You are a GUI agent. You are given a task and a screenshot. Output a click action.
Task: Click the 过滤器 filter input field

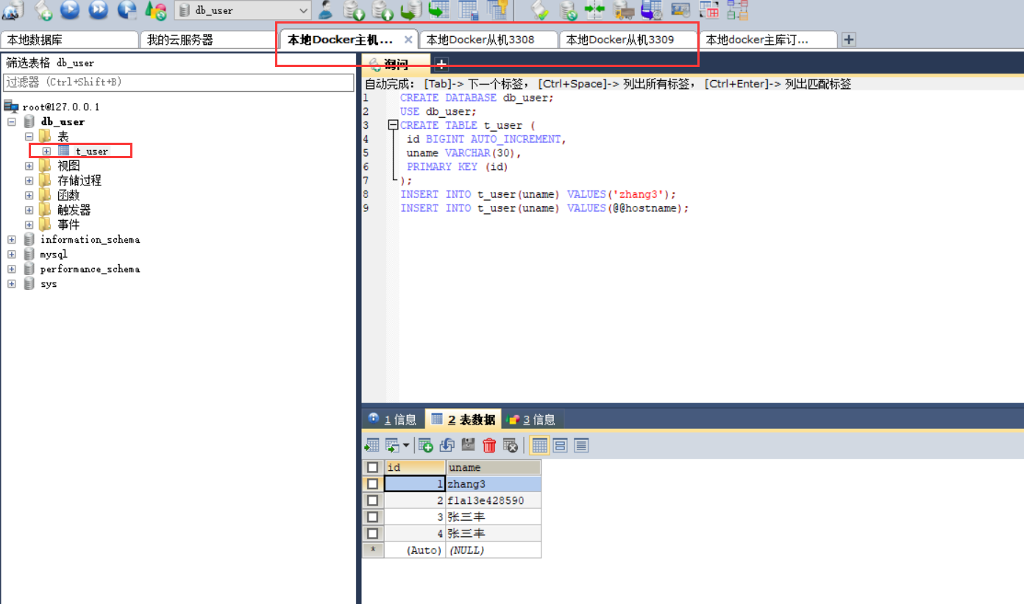(x=179, y=82)
